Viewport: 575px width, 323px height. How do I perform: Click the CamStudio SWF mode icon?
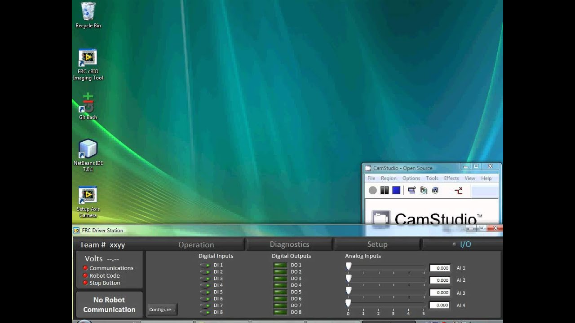[x=435, y=191]
